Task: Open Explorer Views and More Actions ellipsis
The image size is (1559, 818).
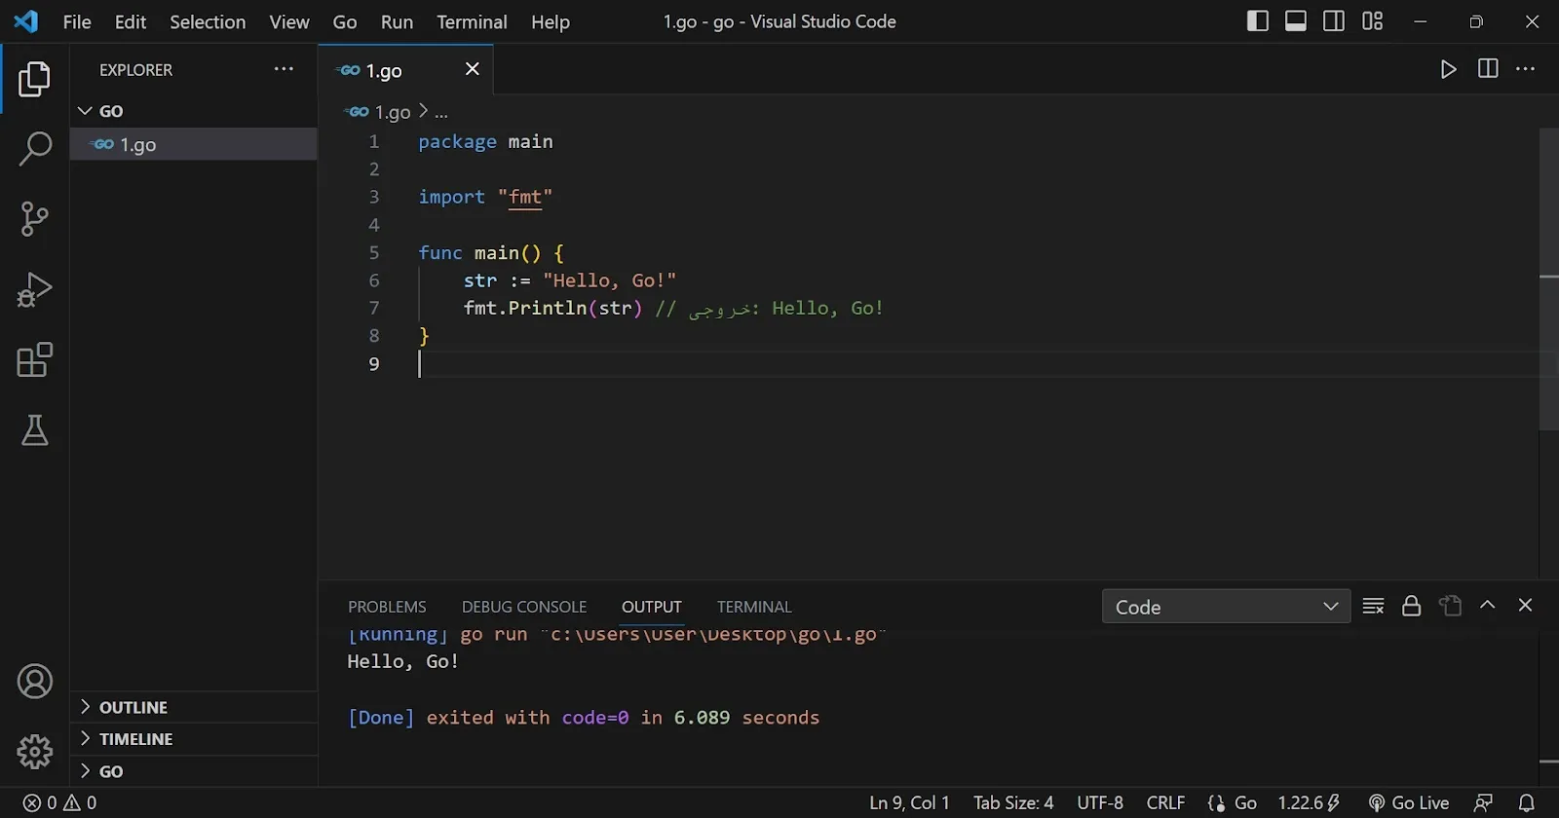Action: (284, 68)
